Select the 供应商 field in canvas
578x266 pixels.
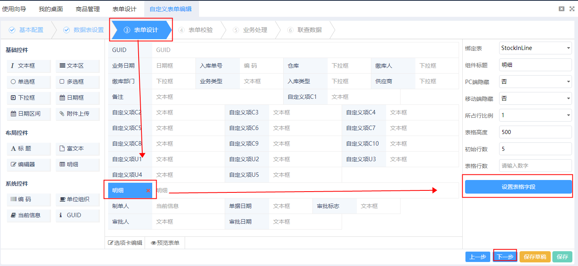coord(415,81)
